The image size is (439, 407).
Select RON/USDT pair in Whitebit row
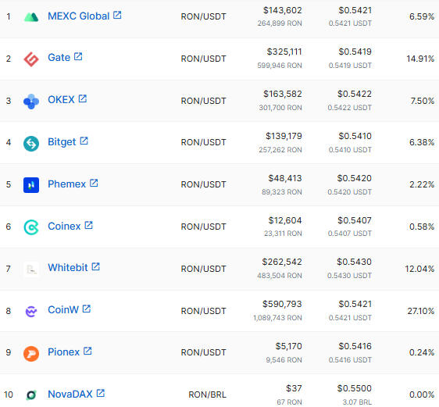(204, 269)
